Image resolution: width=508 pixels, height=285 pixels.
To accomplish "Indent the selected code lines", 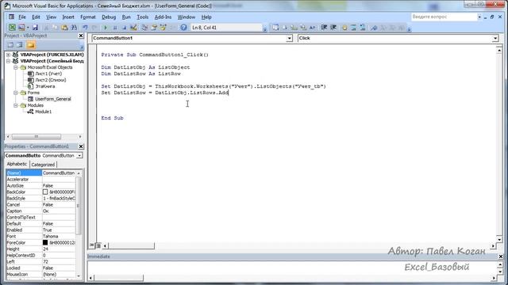I will click(x=324, y=28).
